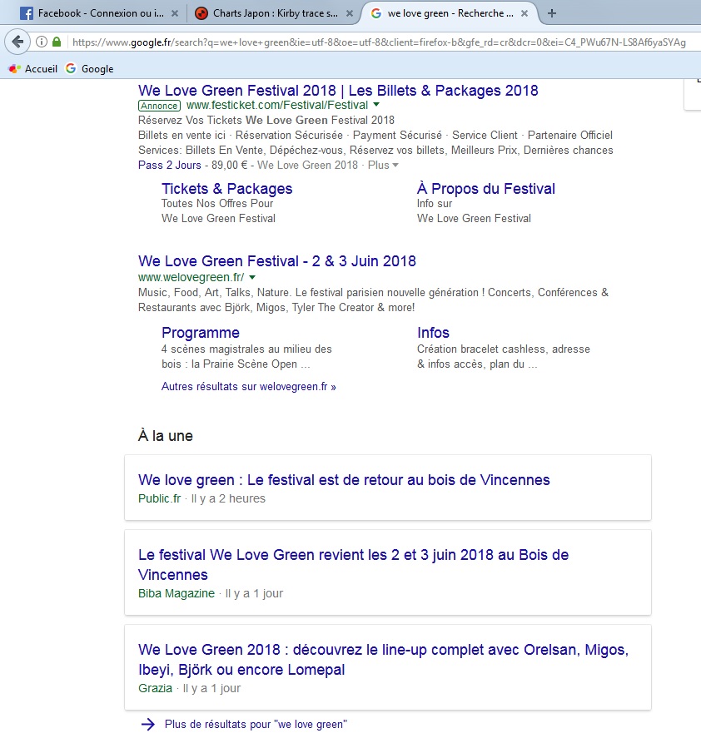The image size is (701, 733).
Task: Open We Love Green Festival 2018 Billets ad
Action: [338, 90]
